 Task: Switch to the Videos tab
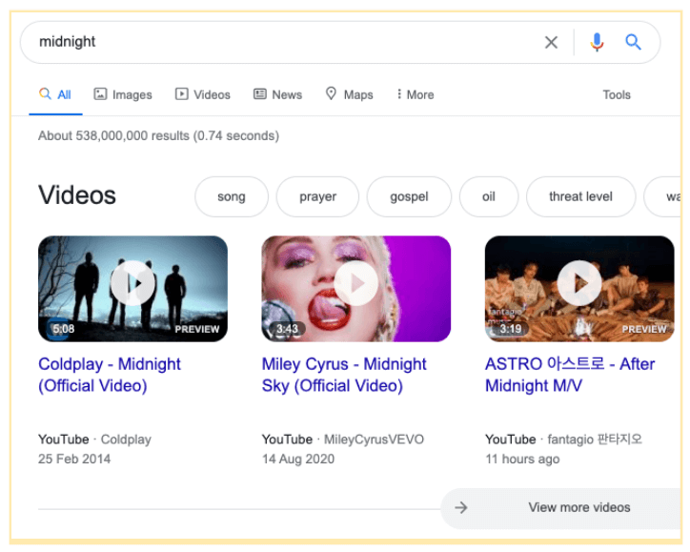click(202, 94)
